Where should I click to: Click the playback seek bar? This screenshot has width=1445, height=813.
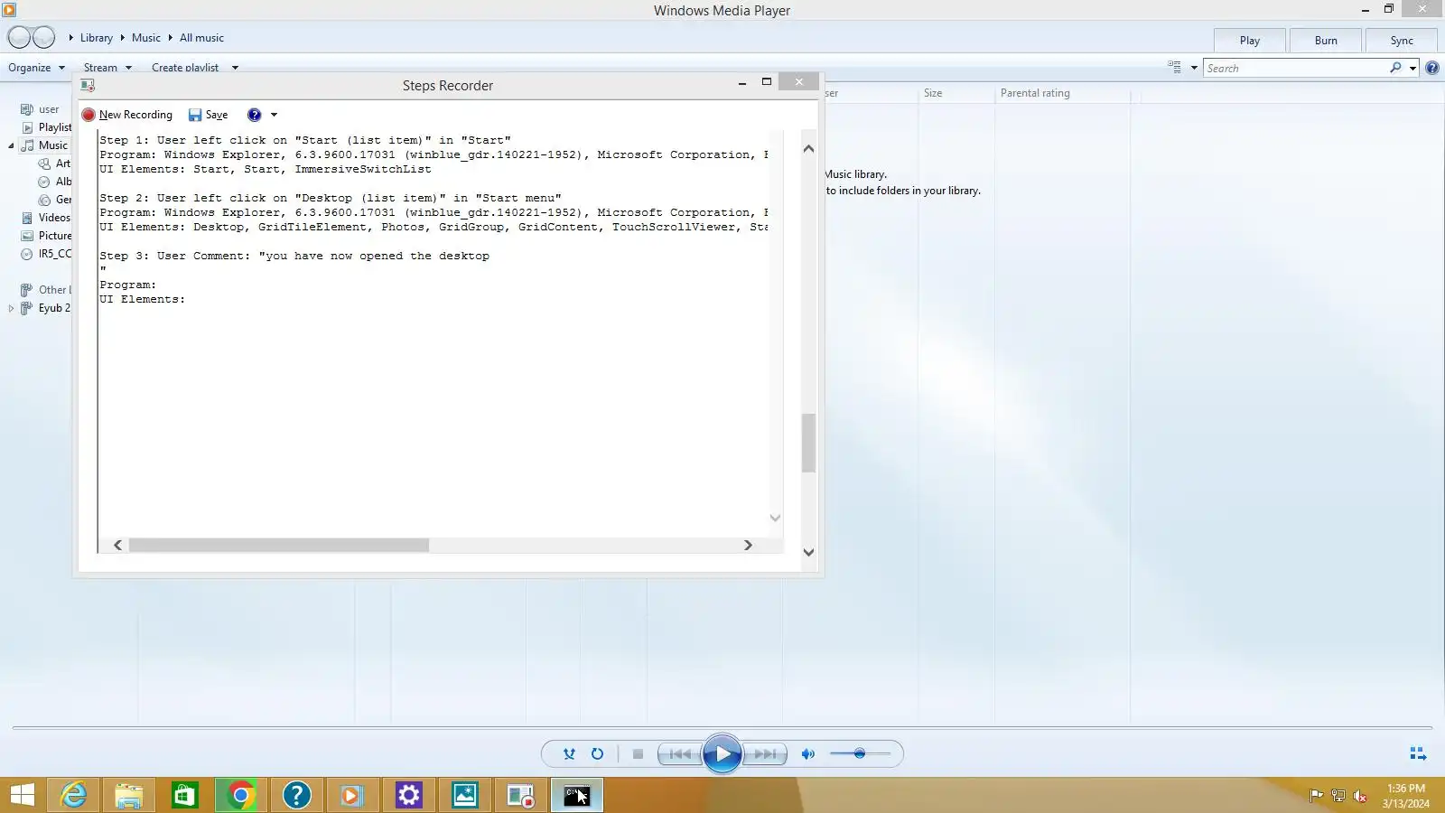tap(722, 727)
